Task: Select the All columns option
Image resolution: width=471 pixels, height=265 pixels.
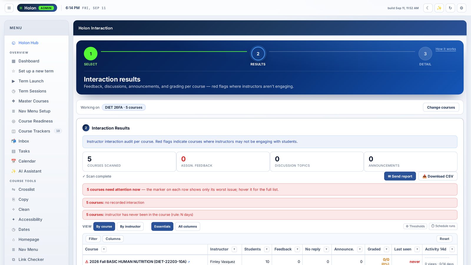Action: pos(188,226)
